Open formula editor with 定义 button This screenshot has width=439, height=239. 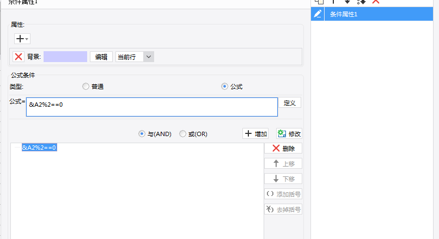coord(290,103)
